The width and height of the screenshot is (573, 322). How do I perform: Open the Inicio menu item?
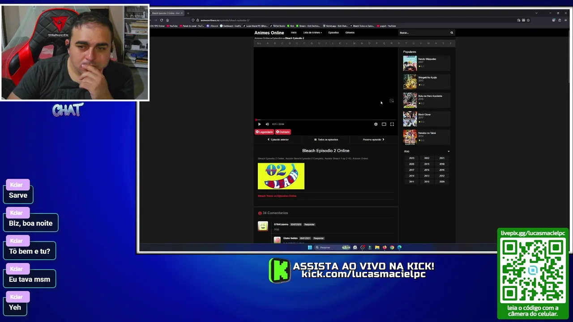(294, 33)
